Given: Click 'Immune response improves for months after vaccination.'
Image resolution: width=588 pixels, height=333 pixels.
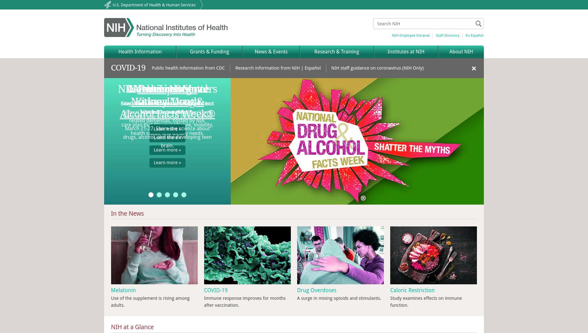Looking at the screenshot, I should click(245, 302).
